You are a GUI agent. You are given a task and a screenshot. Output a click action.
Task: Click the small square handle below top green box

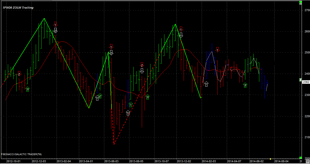coord(301,4)
